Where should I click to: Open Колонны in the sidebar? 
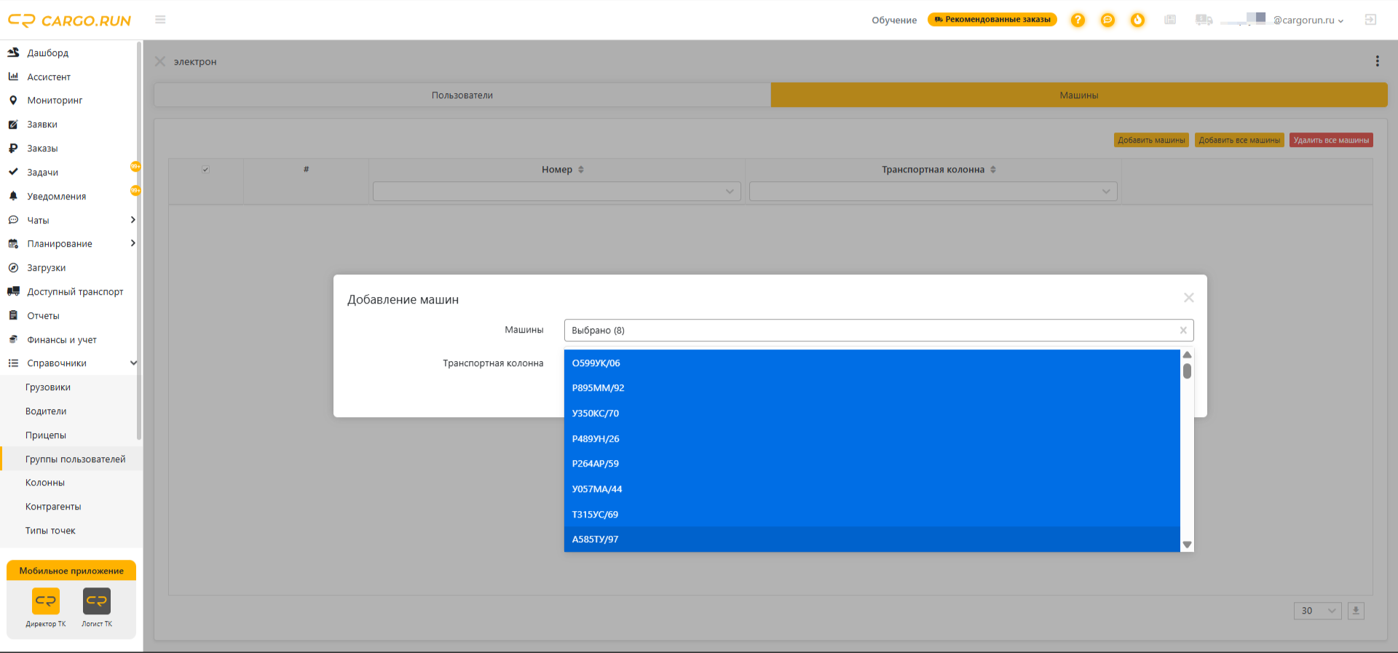(45, 483)
